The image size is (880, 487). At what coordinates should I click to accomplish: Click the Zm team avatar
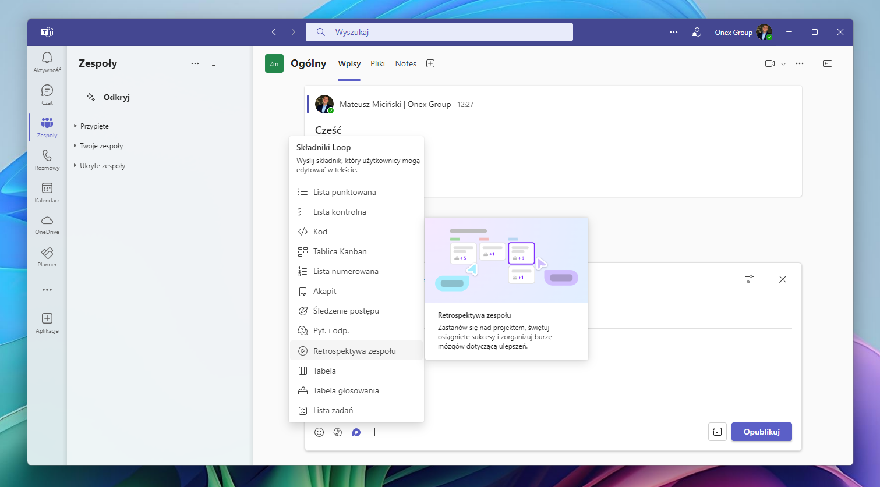[x=274, y=63]
